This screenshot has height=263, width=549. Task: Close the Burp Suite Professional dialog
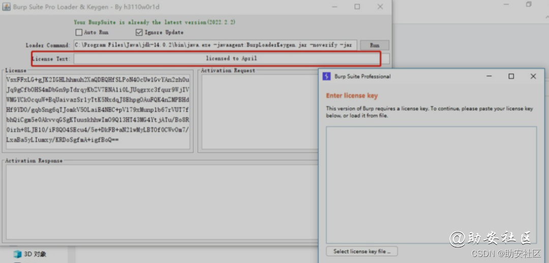tap(533, 76)
